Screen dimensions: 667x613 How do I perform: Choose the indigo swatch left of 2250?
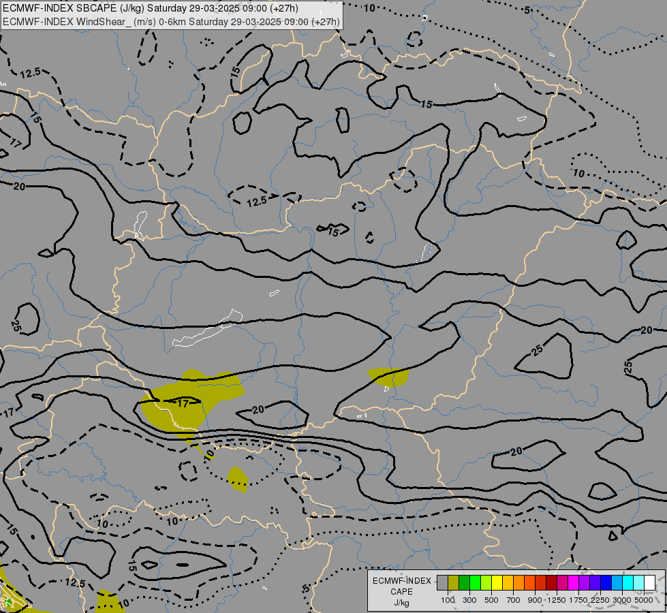click(x=595, y=583)
